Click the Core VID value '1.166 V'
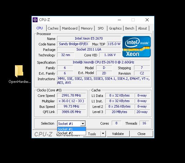The image size is (185, 163). click(110, 55)
